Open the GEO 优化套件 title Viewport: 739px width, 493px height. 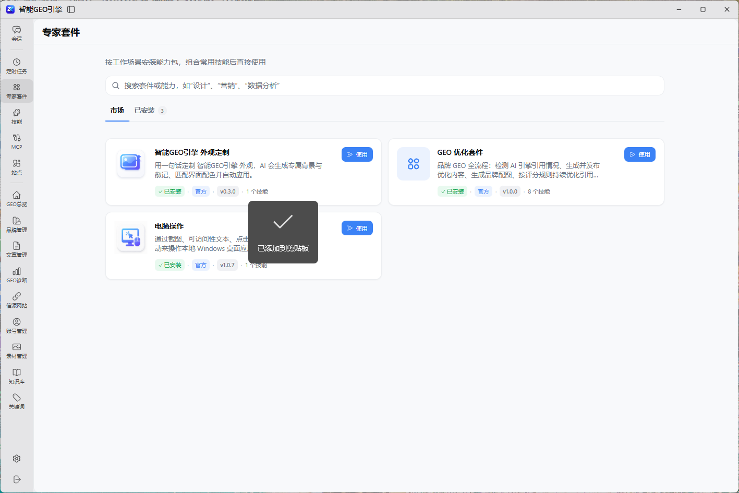(x=460, y=152)
